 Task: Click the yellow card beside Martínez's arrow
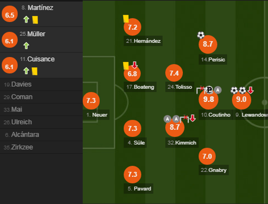click(x=35, y=19)
